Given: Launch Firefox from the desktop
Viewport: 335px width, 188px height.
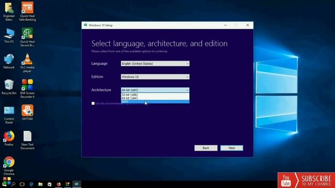Looking at the screenshot, I should click(9, 138).
